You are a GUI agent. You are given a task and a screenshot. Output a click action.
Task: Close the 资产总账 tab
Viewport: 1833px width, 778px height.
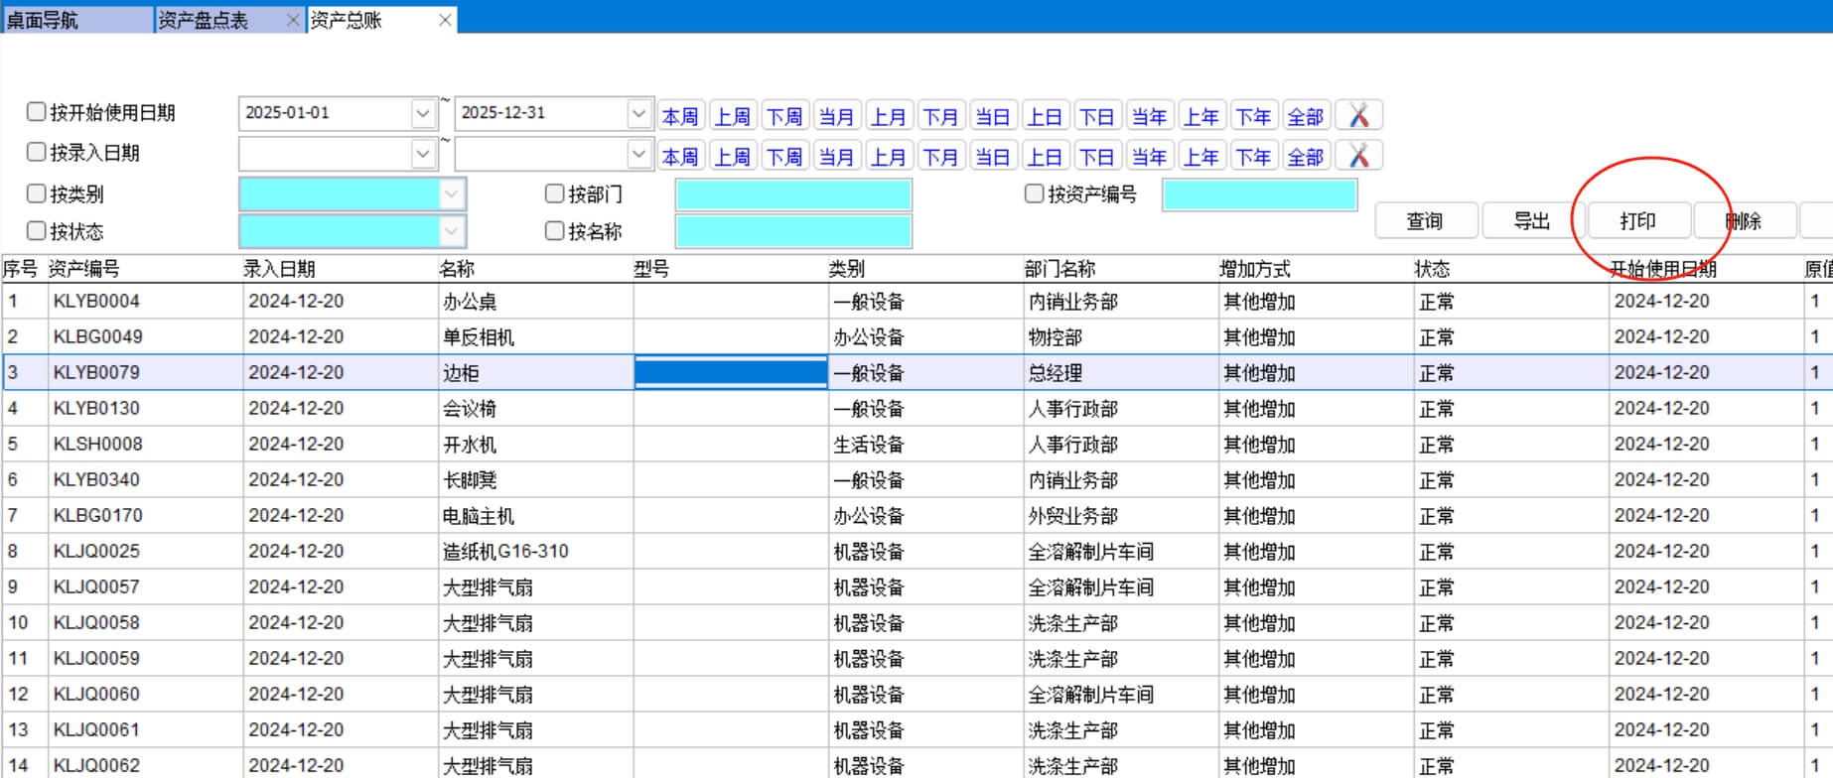[445, 20]
